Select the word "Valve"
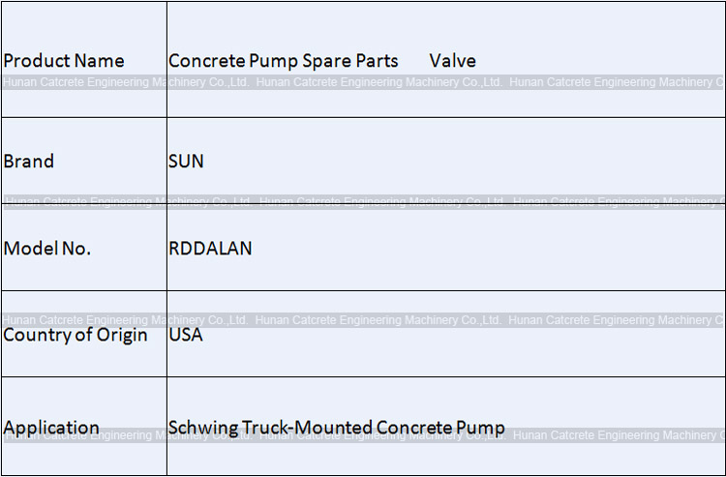 coord(453,61)
